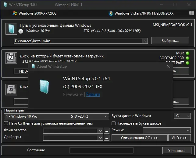196x158 pixels.
Task: Browse for answer file with the ellipsis button
Action: [106, 131]
